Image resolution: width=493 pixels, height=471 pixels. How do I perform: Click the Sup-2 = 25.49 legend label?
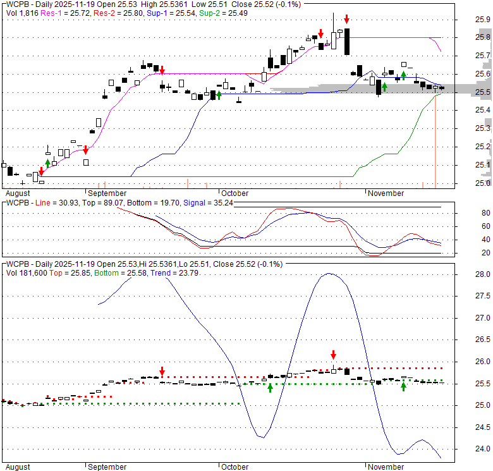point(222,12)
